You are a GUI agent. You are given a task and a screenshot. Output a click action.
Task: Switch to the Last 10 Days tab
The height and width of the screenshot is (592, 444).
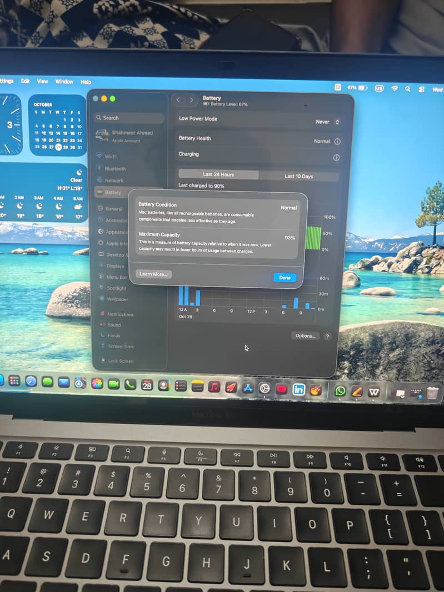coord(298,176)
